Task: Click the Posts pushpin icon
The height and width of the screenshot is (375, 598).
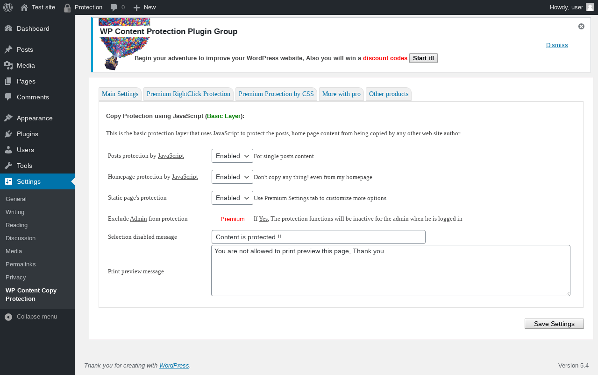Action: pyautogui.click(x=8, y=49)
